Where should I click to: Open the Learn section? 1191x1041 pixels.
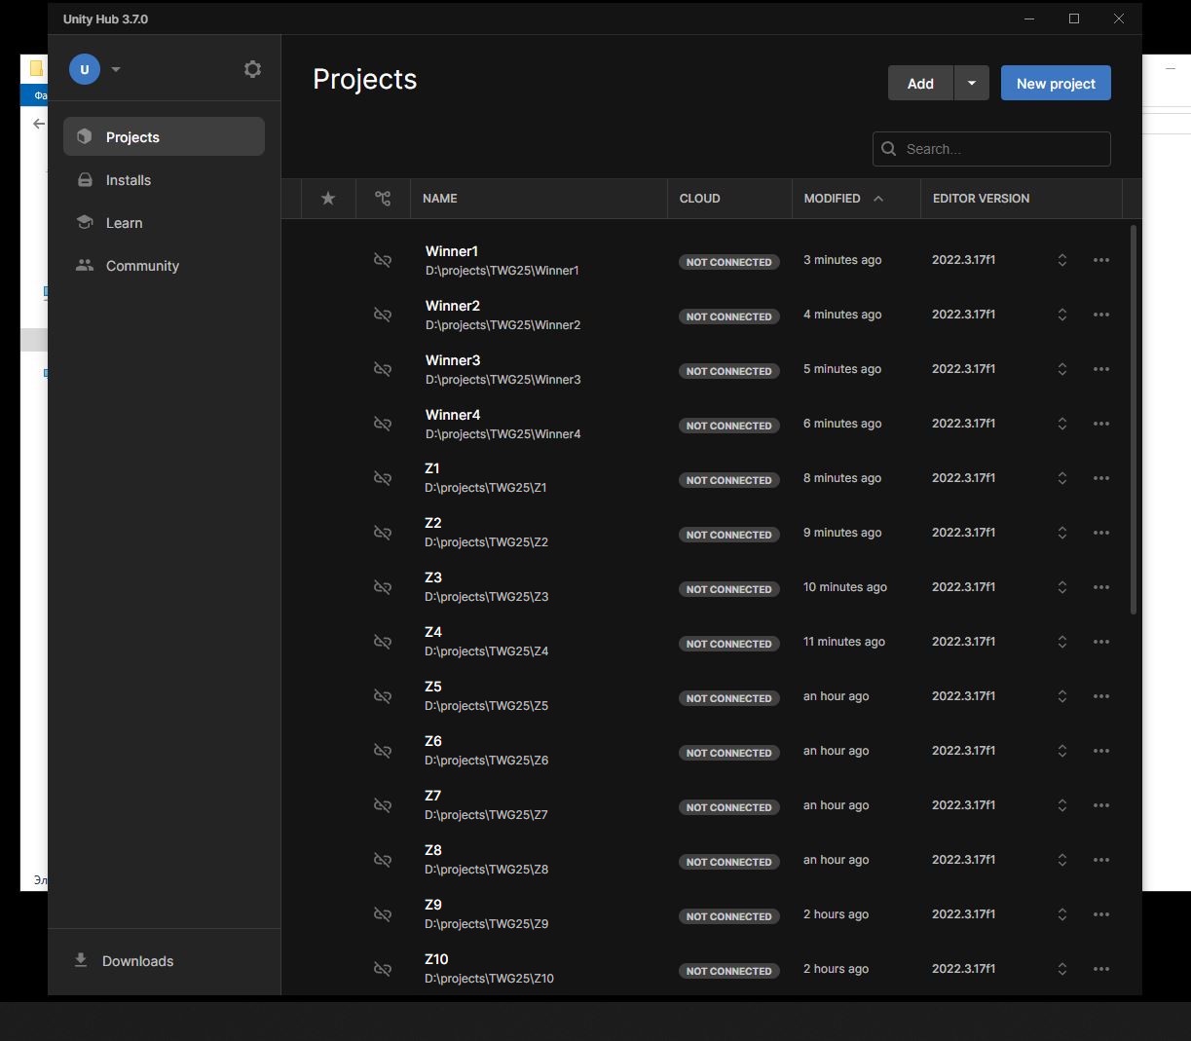click(x=164, y=222)
